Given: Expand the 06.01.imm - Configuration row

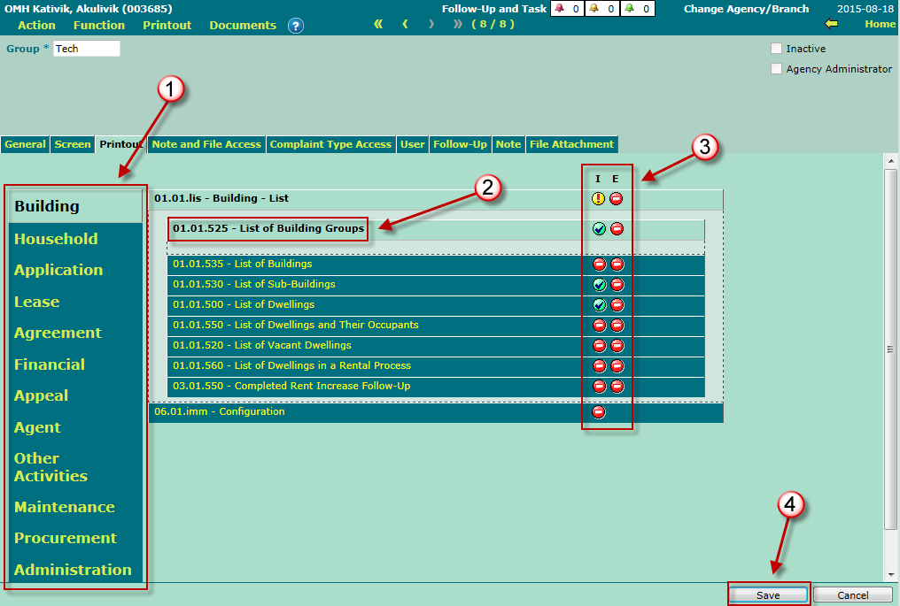Looking at the screenshot, I should 220,412.
